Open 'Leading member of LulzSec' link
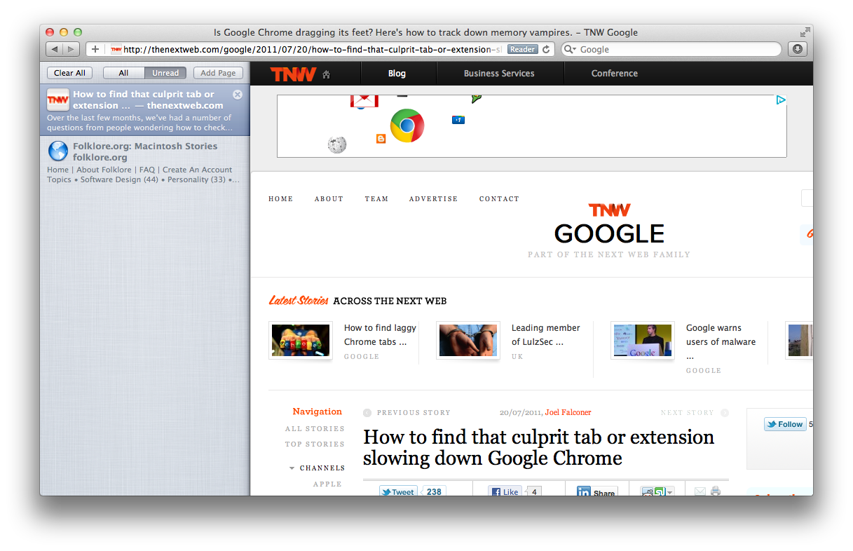This screenshot has height=551, width=853. tap(545, 335)
